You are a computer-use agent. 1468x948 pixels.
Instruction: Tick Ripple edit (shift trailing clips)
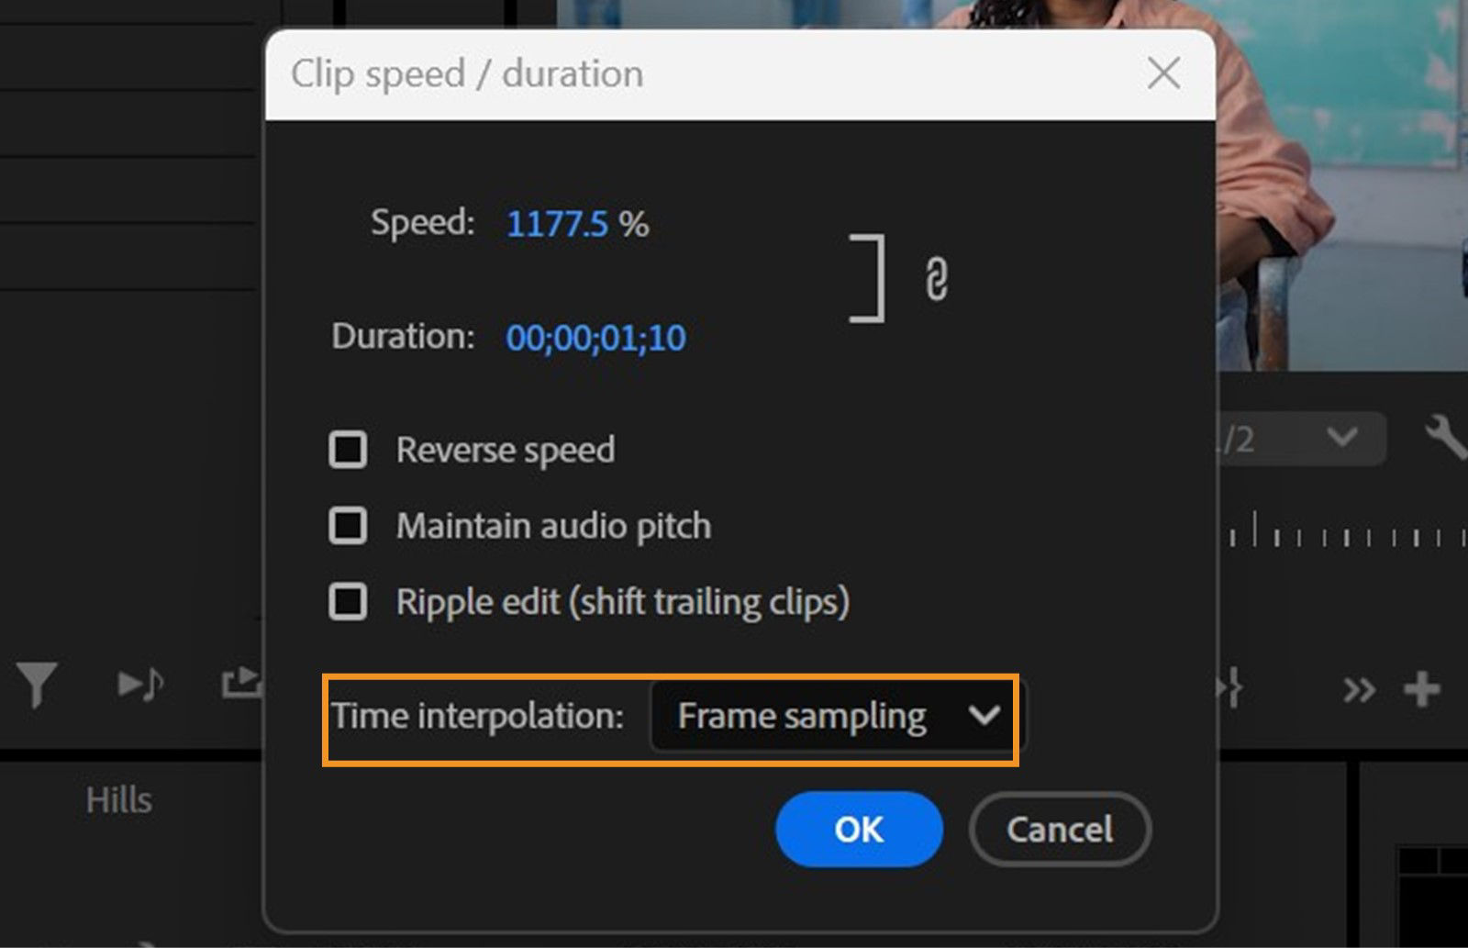pyautogui.click(x=348, y=602)
